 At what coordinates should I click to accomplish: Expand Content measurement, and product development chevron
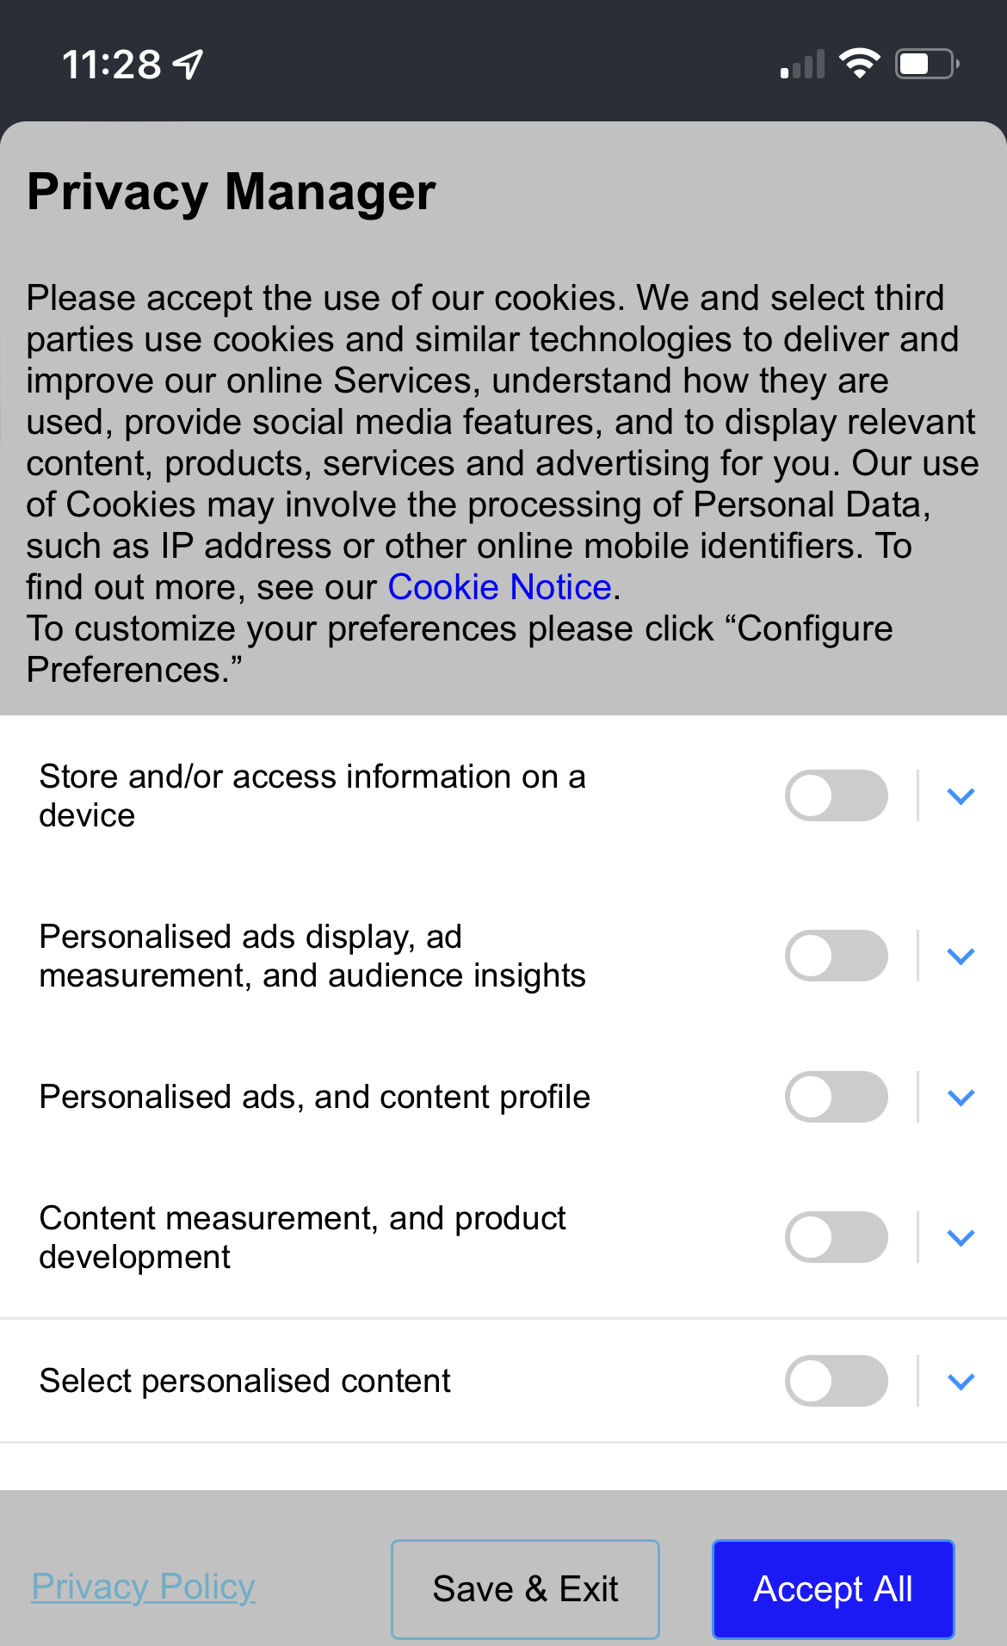click(961, 1238)
